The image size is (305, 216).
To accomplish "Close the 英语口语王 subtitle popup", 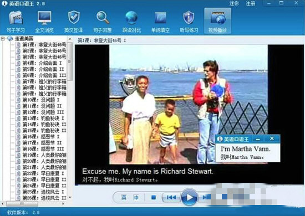I will [x=272, y=138].
